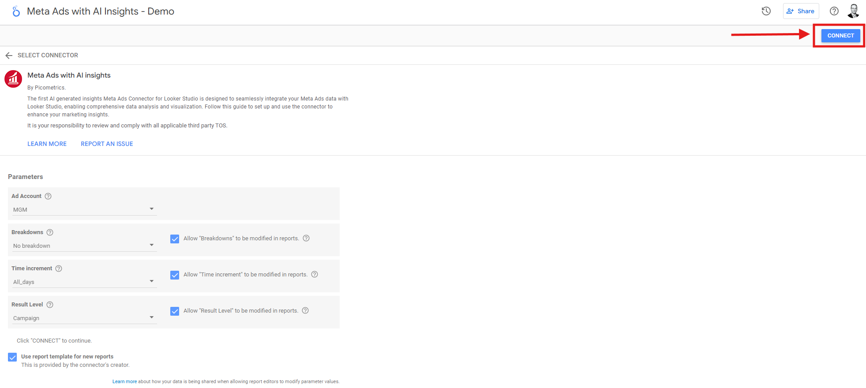Click the Looker Studio logo icon
The height and width of the screenshot is (388, 866).
click(16, 11)
